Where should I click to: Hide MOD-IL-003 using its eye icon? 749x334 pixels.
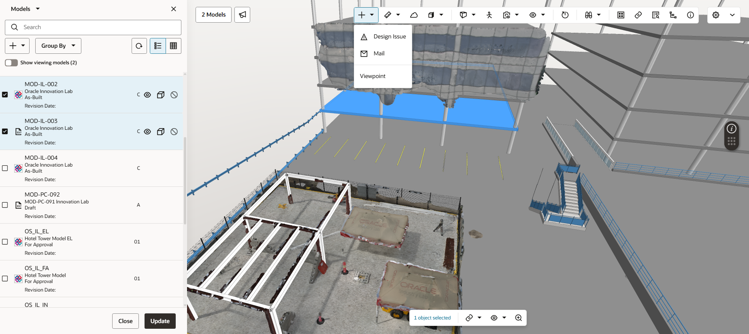tap(147, 132)
